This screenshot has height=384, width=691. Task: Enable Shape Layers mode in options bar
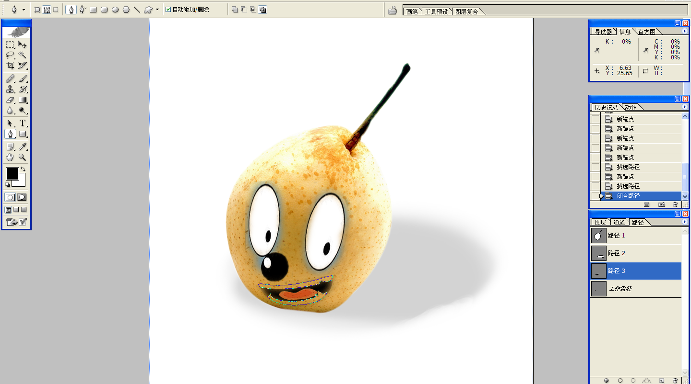37,10
